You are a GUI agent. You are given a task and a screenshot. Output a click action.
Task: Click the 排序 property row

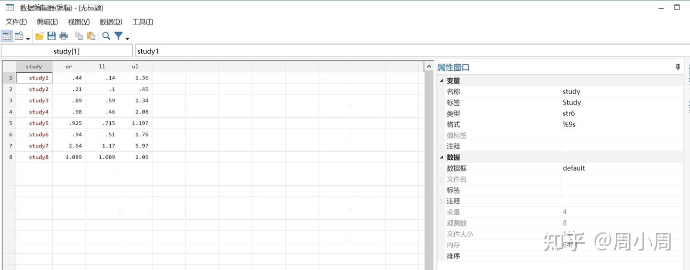[560, 256]
